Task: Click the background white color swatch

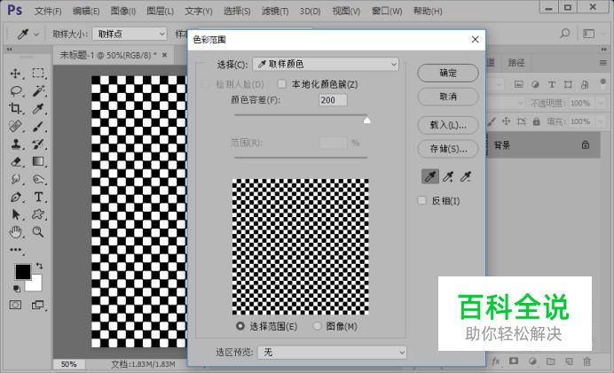Action: (35, 284)
